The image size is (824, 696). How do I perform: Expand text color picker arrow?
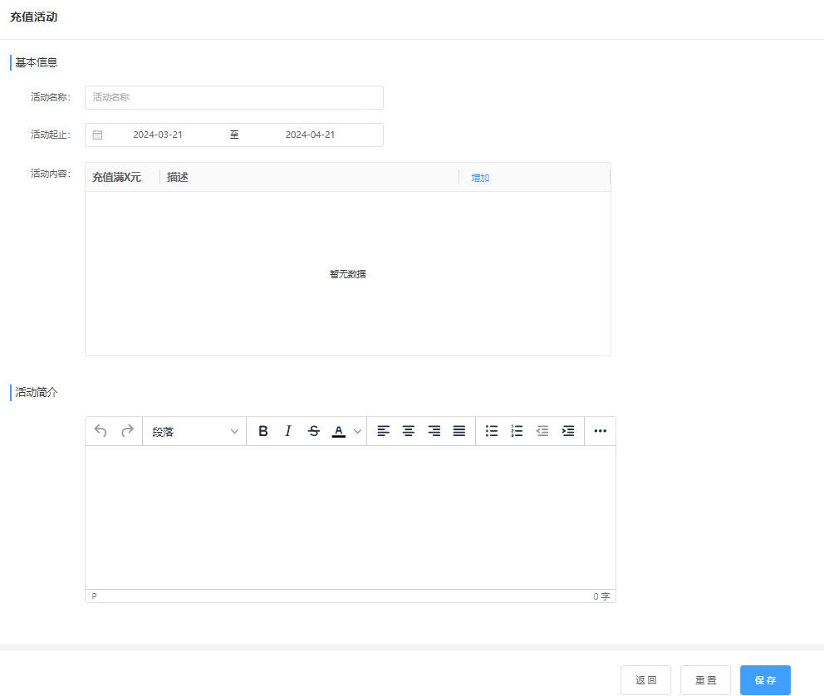click(x=358, y=431)
